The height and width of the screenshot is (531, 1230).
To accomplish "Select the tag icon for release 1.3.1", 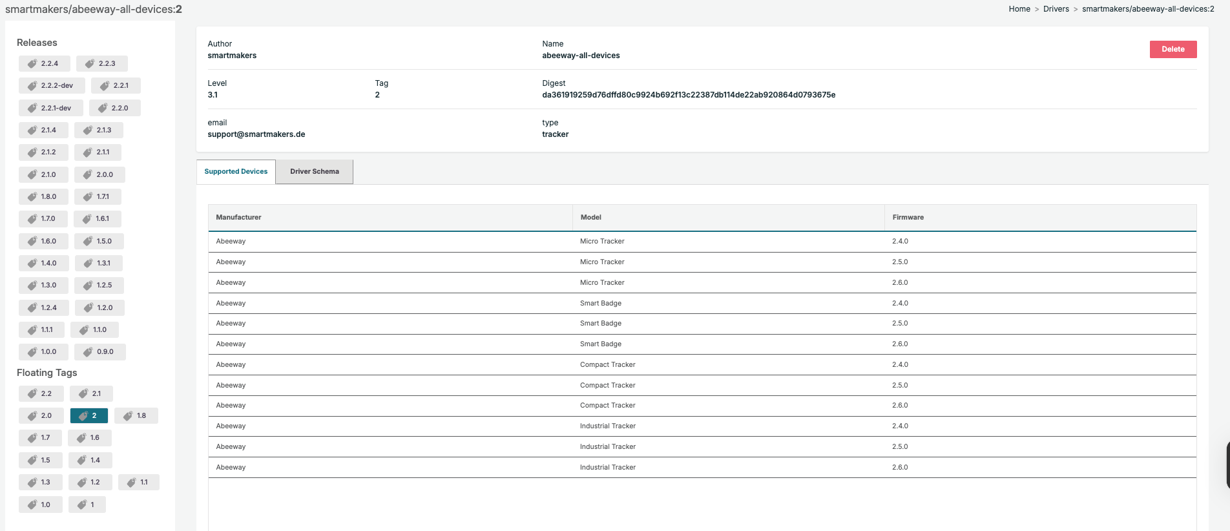I will 89,263.
